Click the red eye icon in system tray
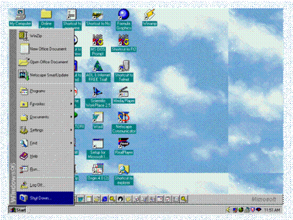293x220 pixels. (x=259, y=210)
